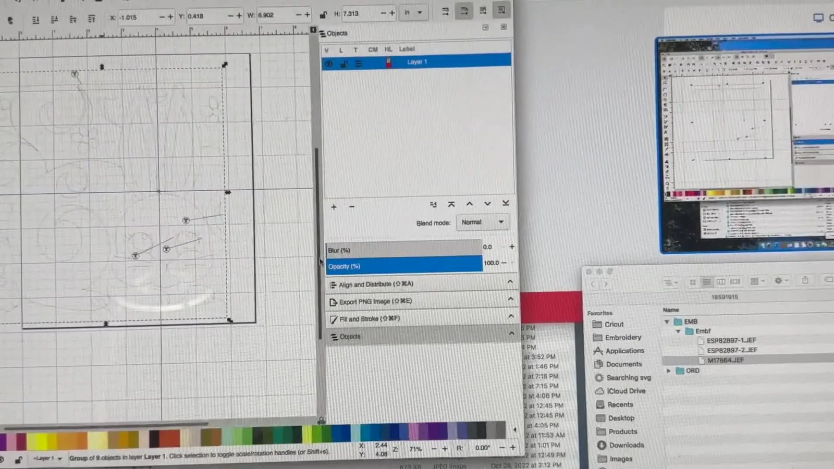Click the first align icon in the top-left toolbar
Viewport: 834px width, 469px height.
35,19
